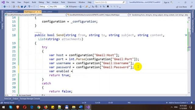Image resolution: width=195 pixels, height=110 pixels.
Task: Open Skype from the taskbar
Action: pos(11,107)
